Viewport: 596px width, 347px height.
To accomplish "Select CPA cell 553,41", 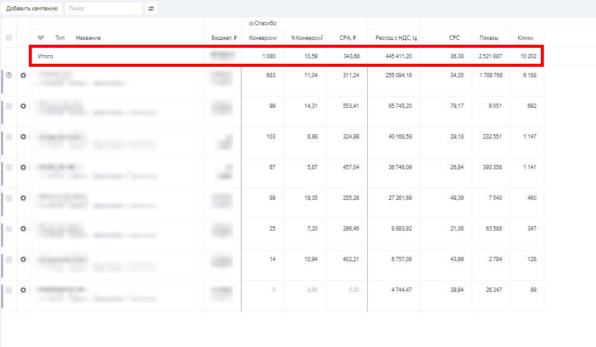I will pos(351,106).
